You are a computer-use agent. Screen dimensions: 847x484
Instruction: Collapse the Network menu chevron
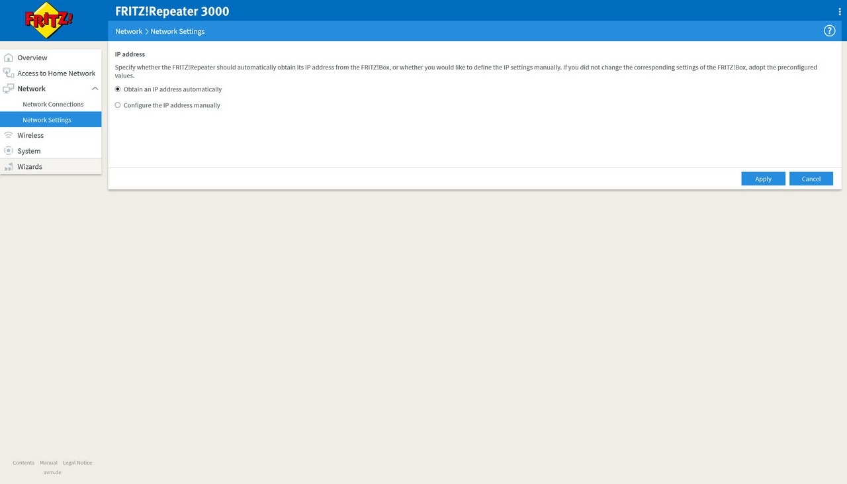click(95, 89)
